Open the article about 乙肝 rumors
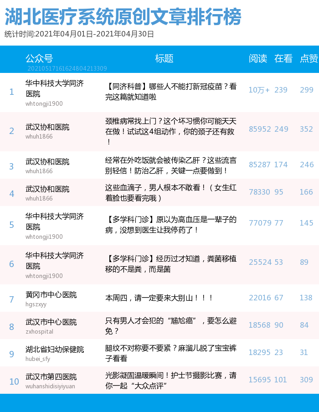 click(x=171, y=165)
